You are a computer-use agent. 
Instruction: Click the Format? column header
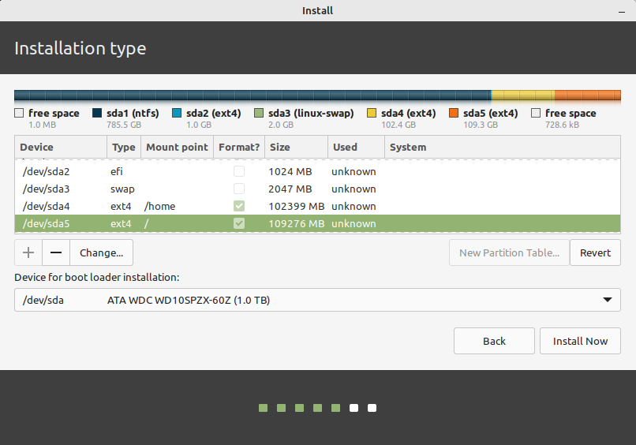tap(239, 147)
